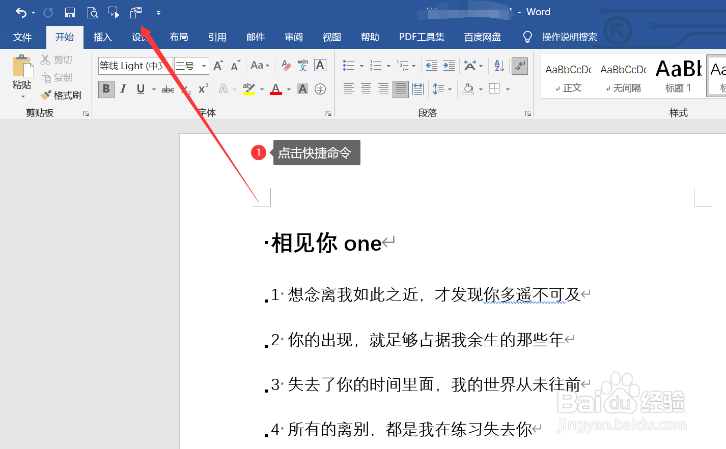Apply the 标题 1 style

678,76
